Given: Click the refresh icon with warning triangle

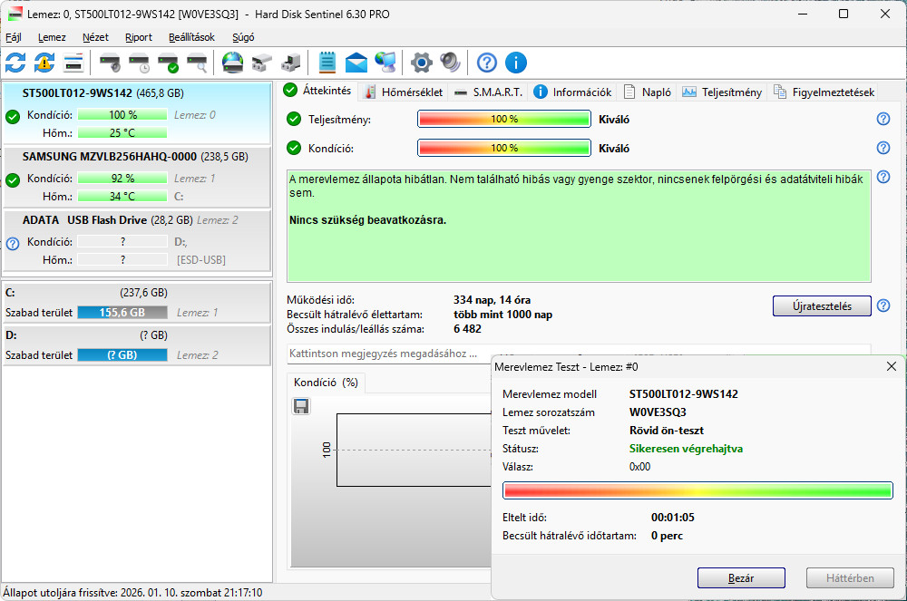Looking at the screenshot, I should (44, 63).
